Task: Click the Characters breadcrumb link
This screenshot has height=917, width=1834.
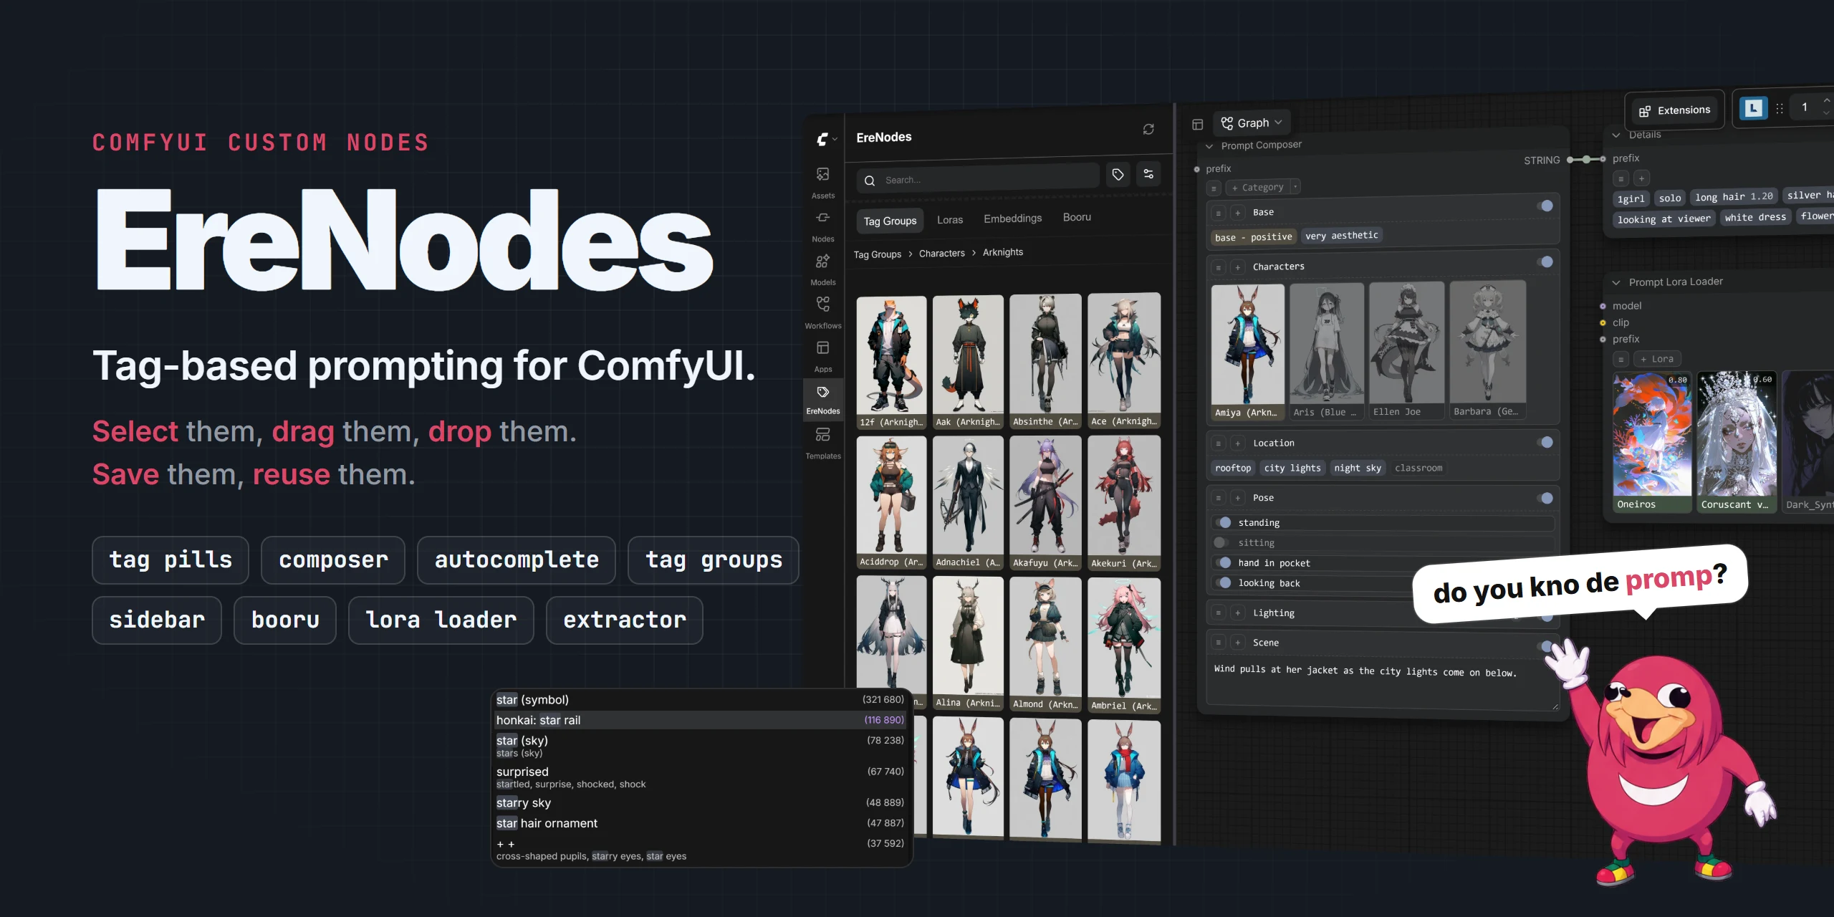Action: pos(941,254)
